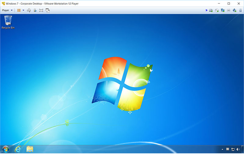Switch to Unity mode
This screenshot has width=244, height=154.
(48, 10)
